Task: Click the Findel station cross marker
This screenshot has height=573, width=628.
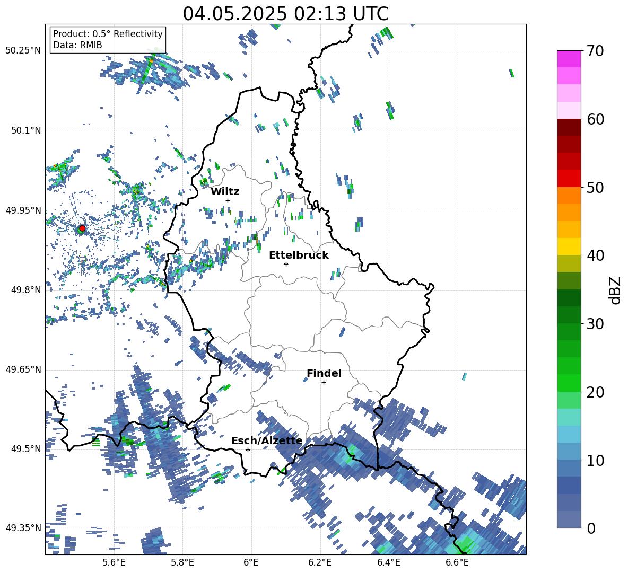Action: click(x=324, y=383)
